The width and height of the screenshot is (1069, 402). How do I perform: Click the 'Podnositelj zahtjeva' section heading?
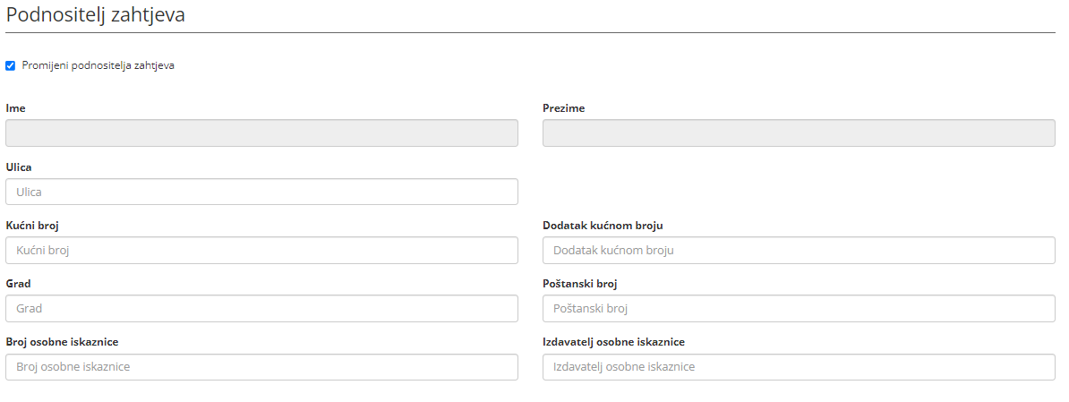(96, 15)
